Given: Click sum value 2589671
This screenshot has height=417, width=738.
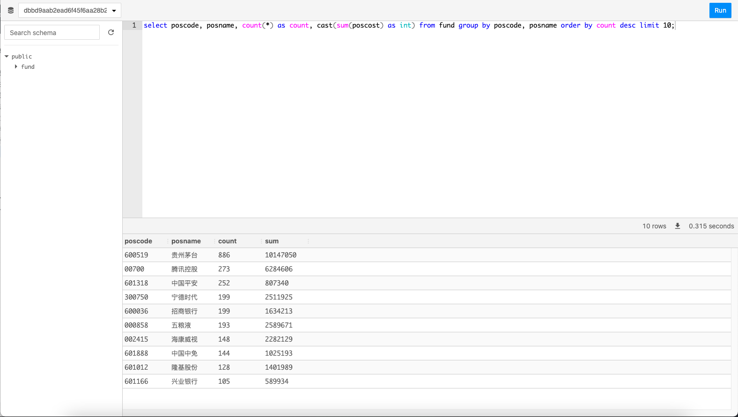Looking at the screenshot, I should pyautogui.click(x=279, y=325).
